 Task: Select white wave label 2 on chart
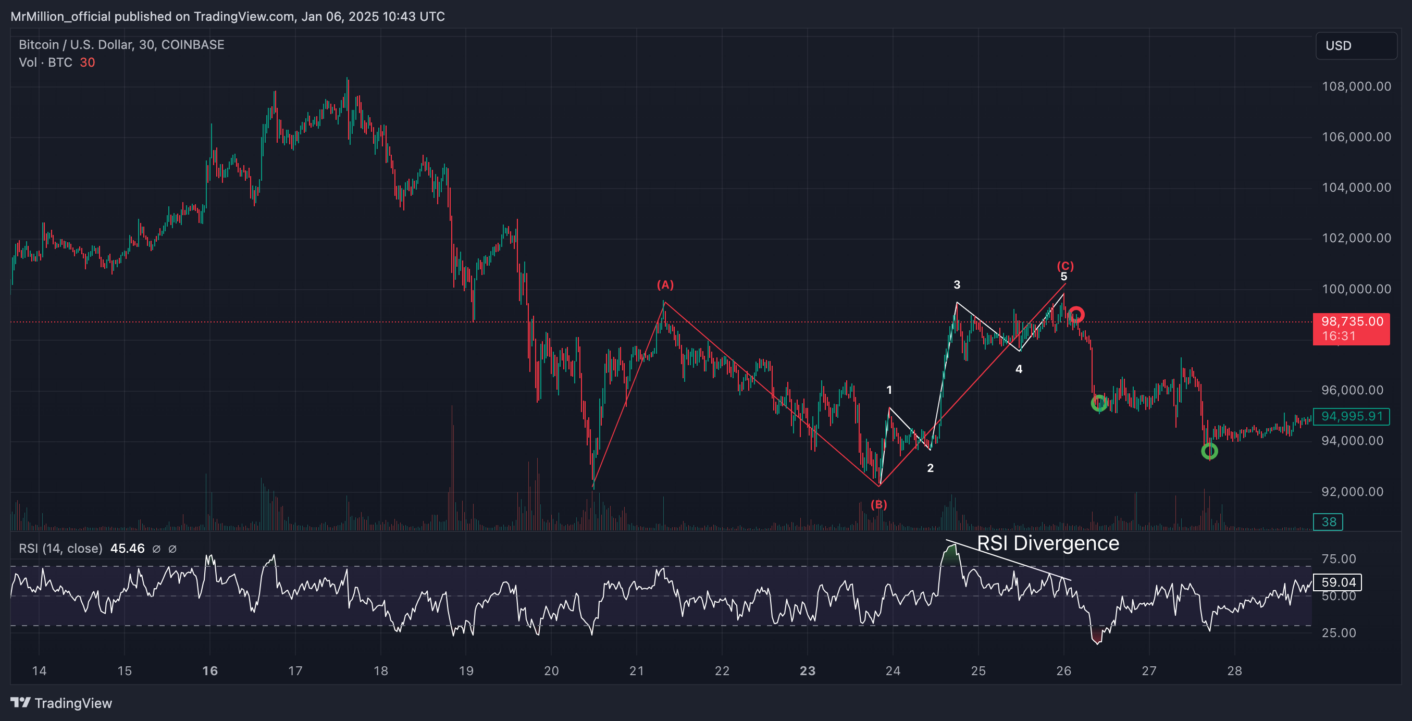(x=930, y=468)
